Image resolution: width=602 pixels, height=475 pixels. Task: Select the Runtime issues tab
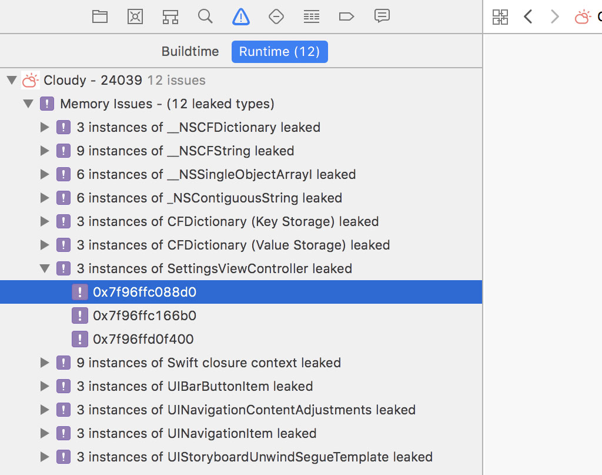(279, 52)
